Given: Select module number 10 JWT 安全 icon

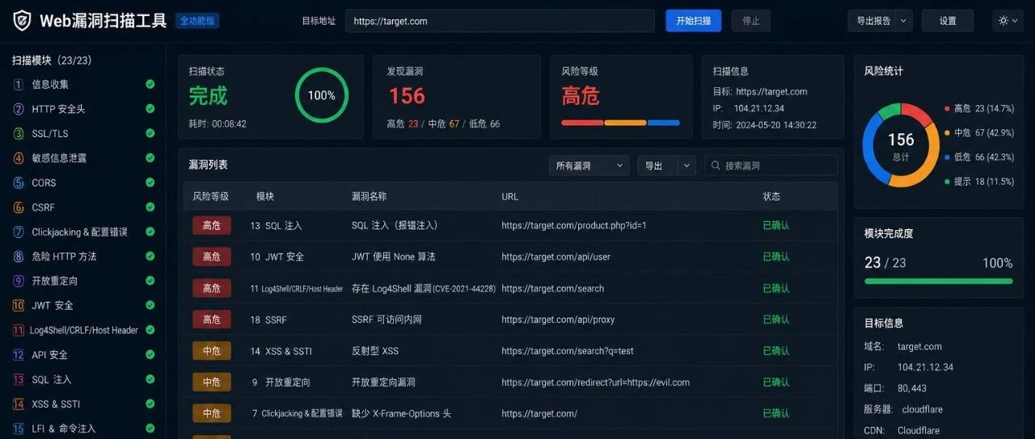Looking at the screenshot, I should point(19,306).
